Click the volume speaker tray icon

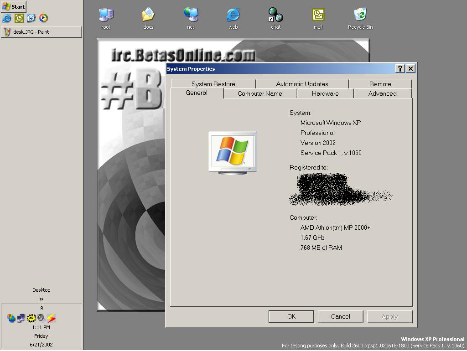pyautogui.click(x=41, y=318)
